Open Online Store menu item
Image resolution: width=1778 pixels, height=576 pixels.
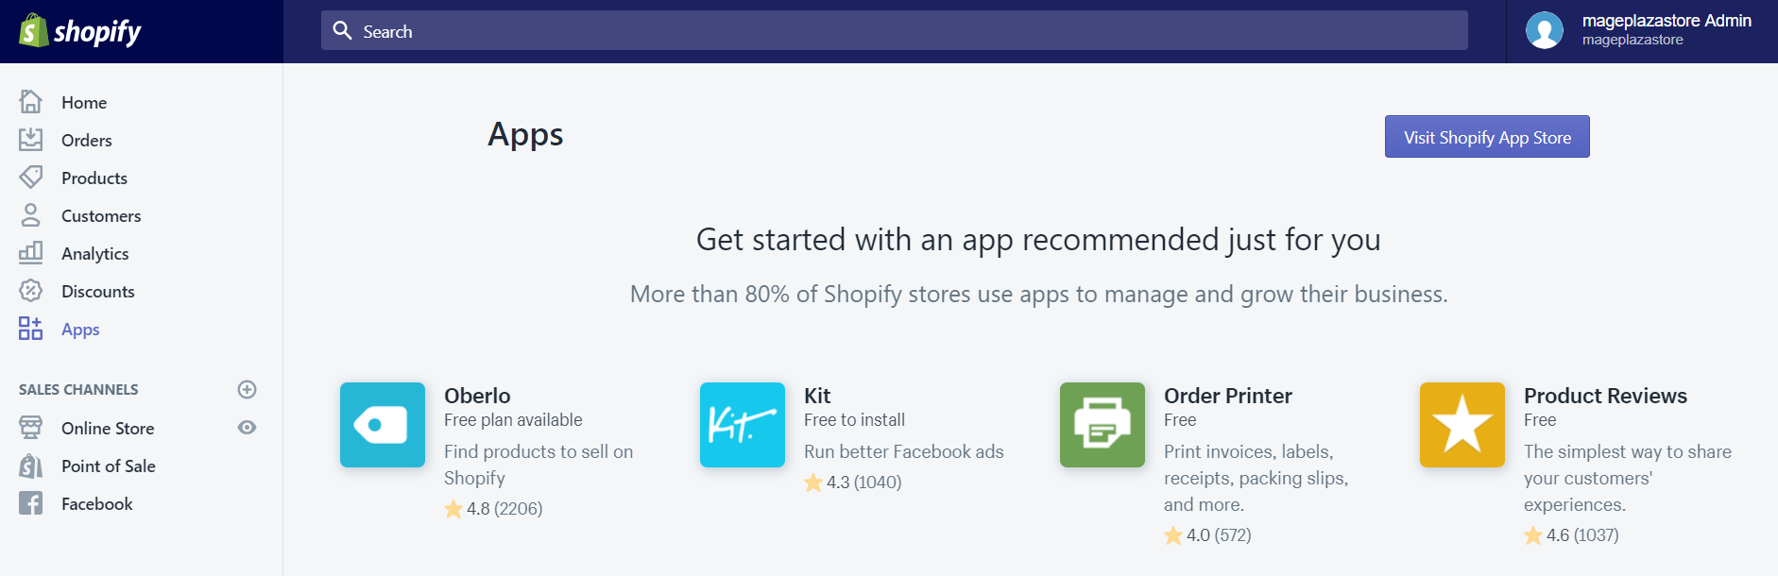point(108,428)
